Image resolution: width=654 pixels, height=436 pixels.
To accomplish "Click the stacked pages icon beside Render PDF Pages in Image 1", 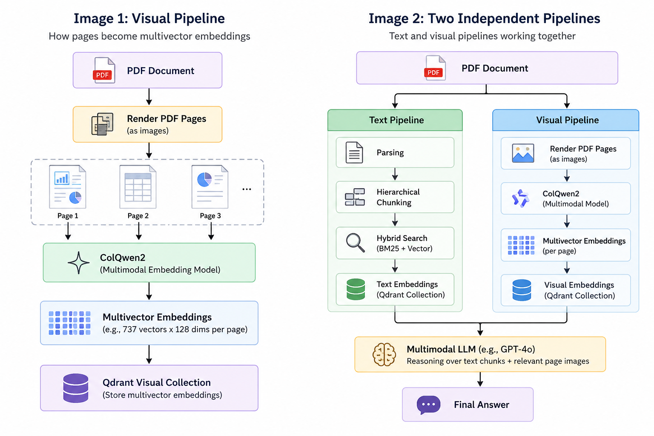I will pos(103,124).
